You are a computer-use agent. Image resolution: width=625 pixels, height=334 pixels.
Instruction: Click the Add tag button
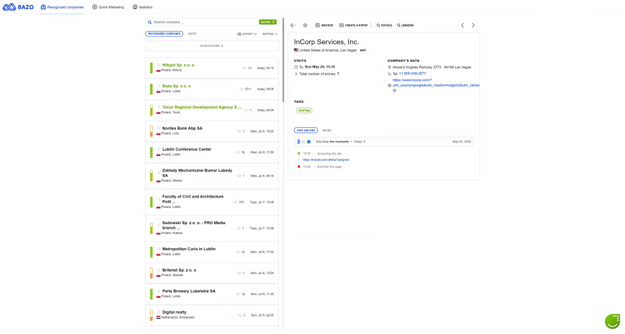click(x=304, y=110)
